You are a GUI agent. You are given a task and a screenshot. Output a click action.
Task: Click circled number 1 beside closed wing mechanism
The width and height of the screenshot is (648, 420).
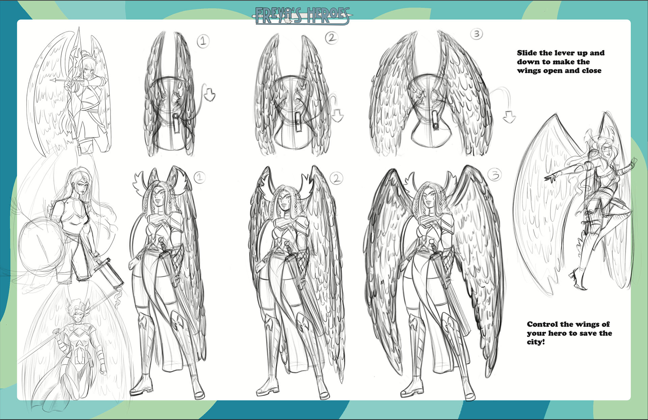pyautogui.click(x=203, y=41)
